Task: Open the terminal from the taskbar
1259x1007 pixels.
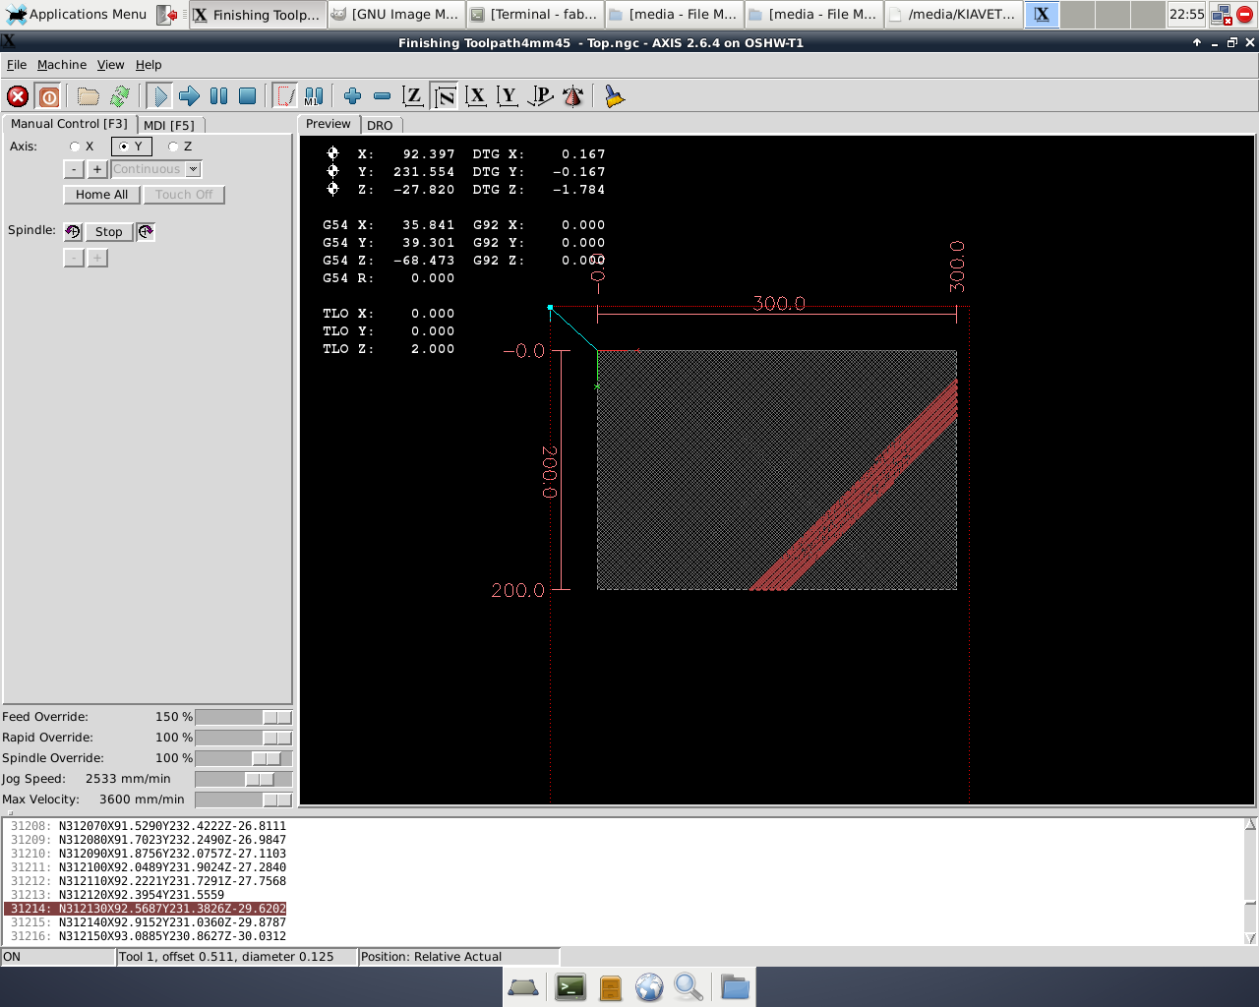Action: [570, 986]
